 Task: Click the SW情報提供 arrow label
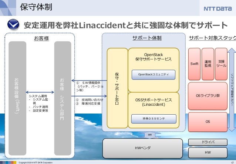(x=90, y=86)
